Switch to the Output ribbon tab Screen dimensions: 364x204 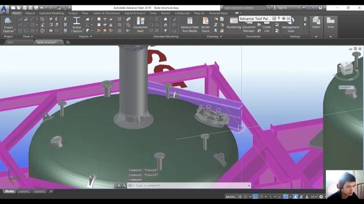[73, 13]
